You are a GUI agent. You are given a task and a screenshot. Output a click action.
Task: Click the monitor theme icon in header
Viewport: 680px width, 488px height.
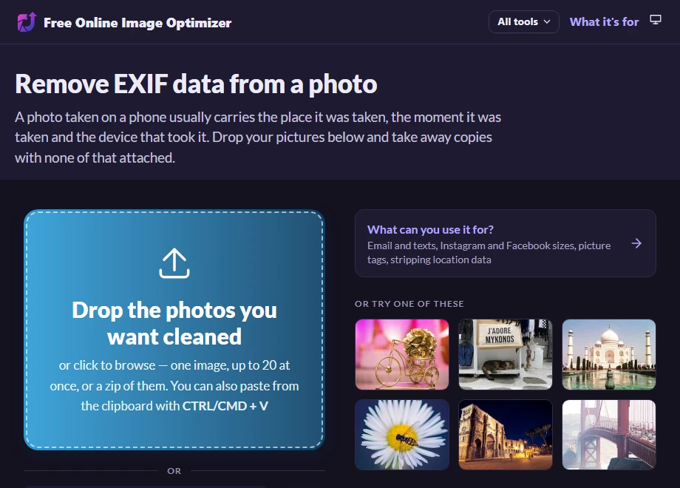[x=656, y=20]
